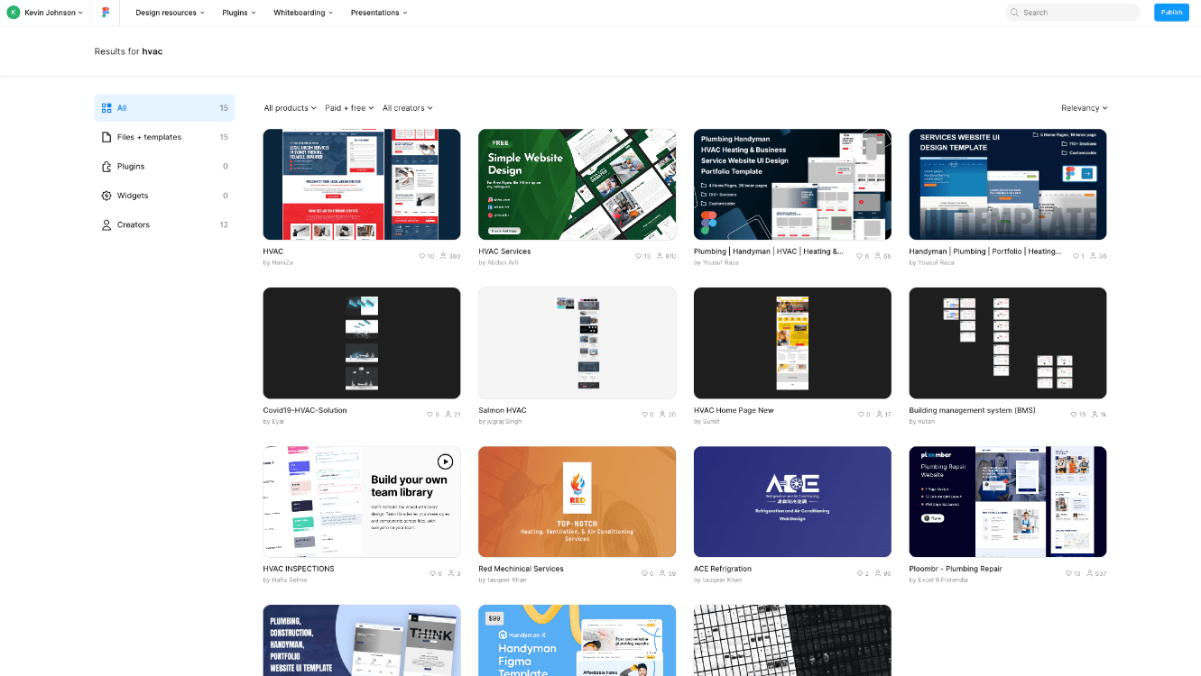Image resolution: width=1201 pixels, height=676 pixels.
Task: Click the author name Eyal
Action: (x=280, y=421)
